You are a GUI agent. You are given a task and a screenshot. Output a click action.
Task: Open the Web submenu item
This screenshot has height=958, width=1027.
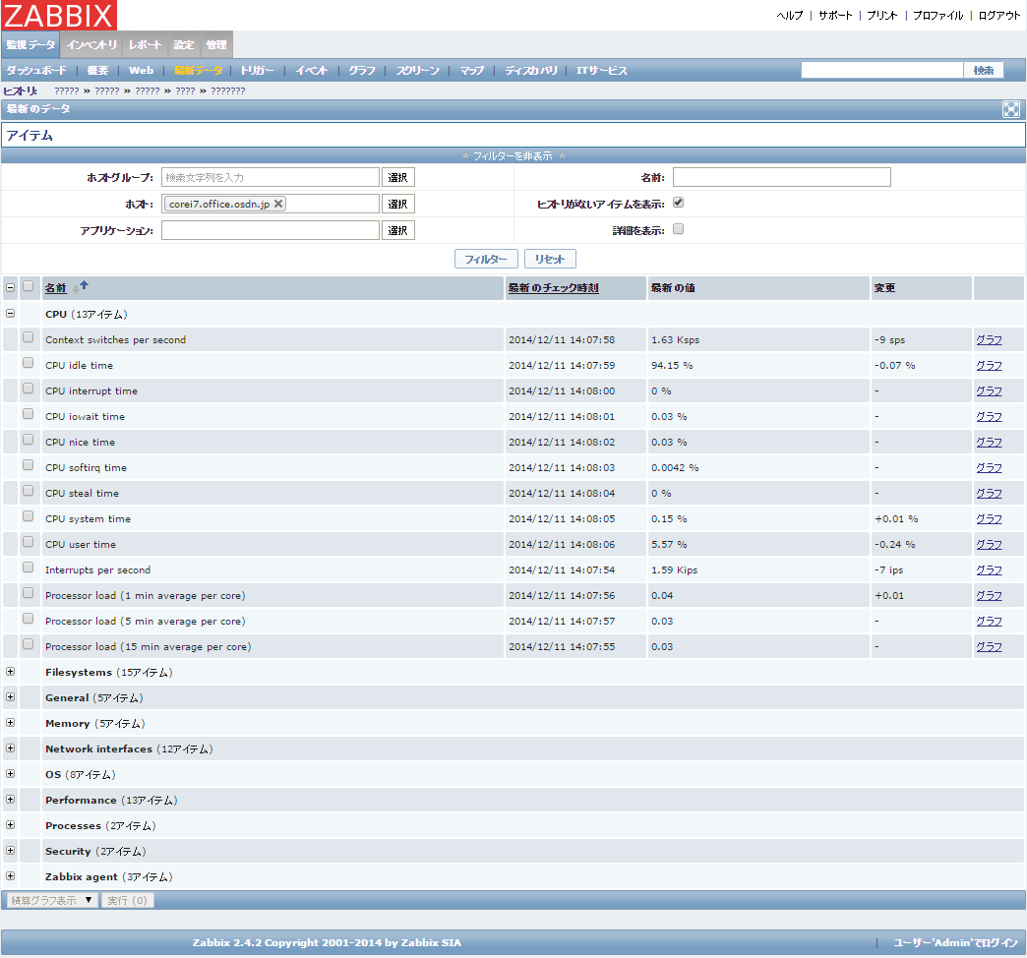pyautogui.click(x=141, y=71)
